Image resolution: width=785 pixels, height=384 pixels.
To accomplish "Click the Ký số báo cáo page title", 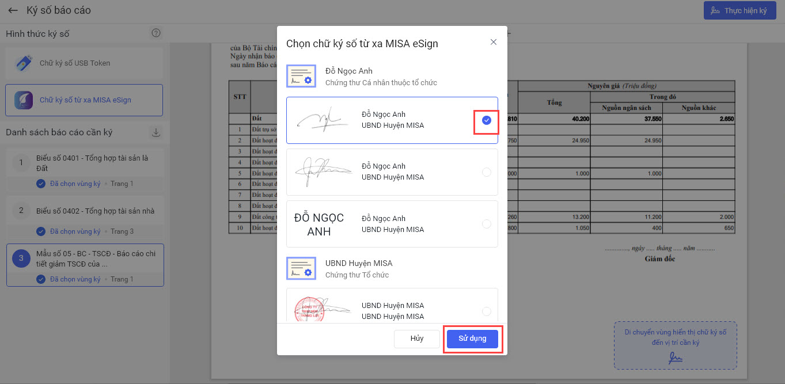I will pos(59,10).
